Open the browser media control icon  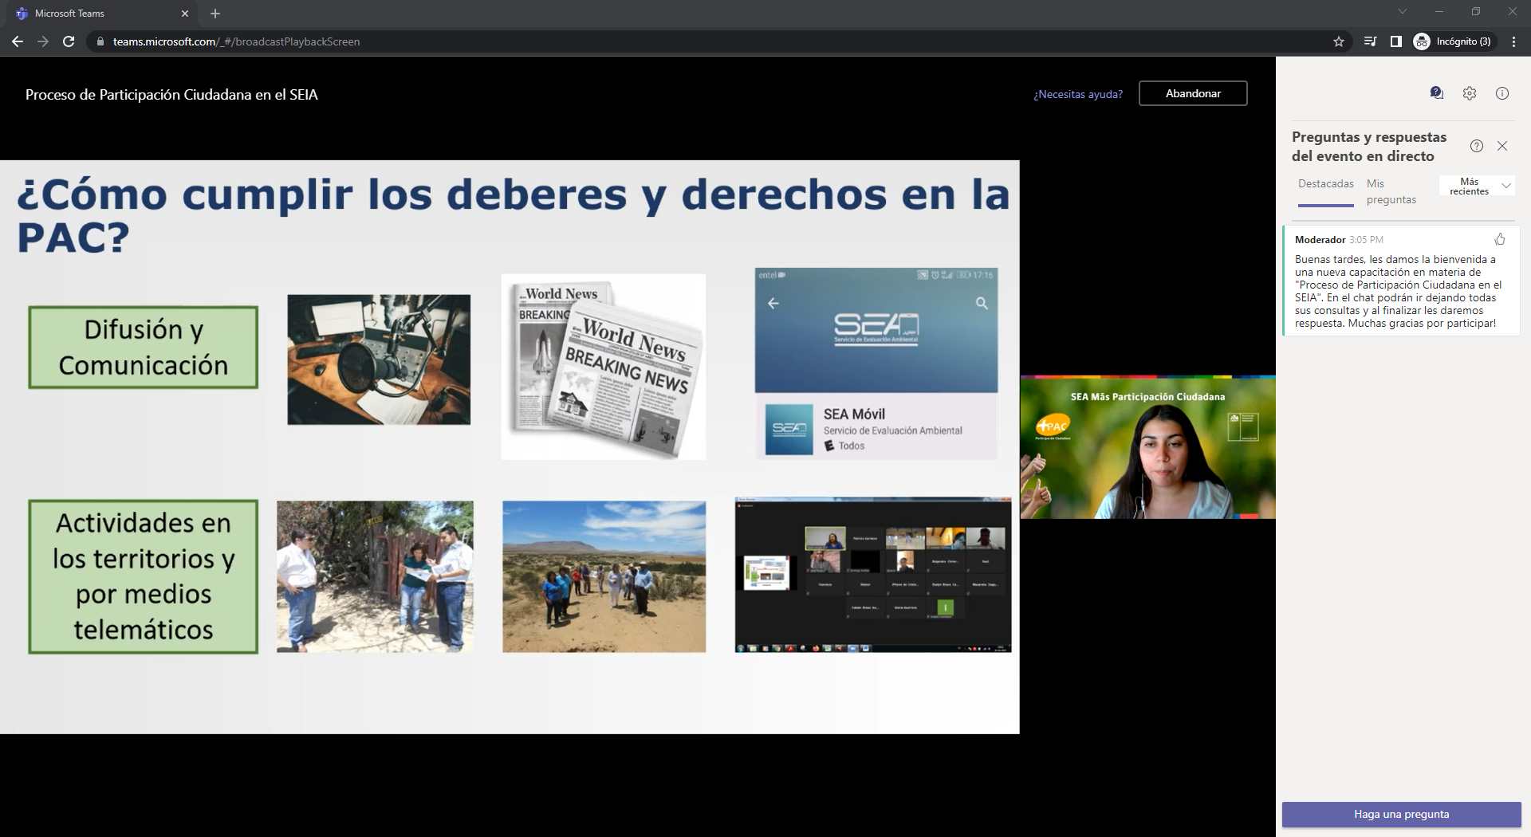1370,41
